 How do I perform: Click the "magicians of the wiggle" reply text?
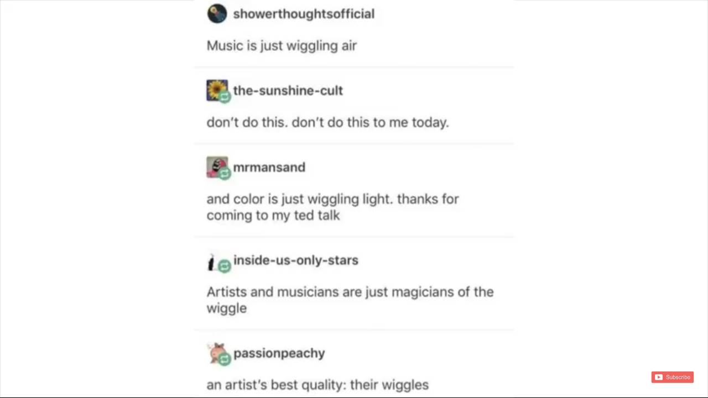(350, 300)
